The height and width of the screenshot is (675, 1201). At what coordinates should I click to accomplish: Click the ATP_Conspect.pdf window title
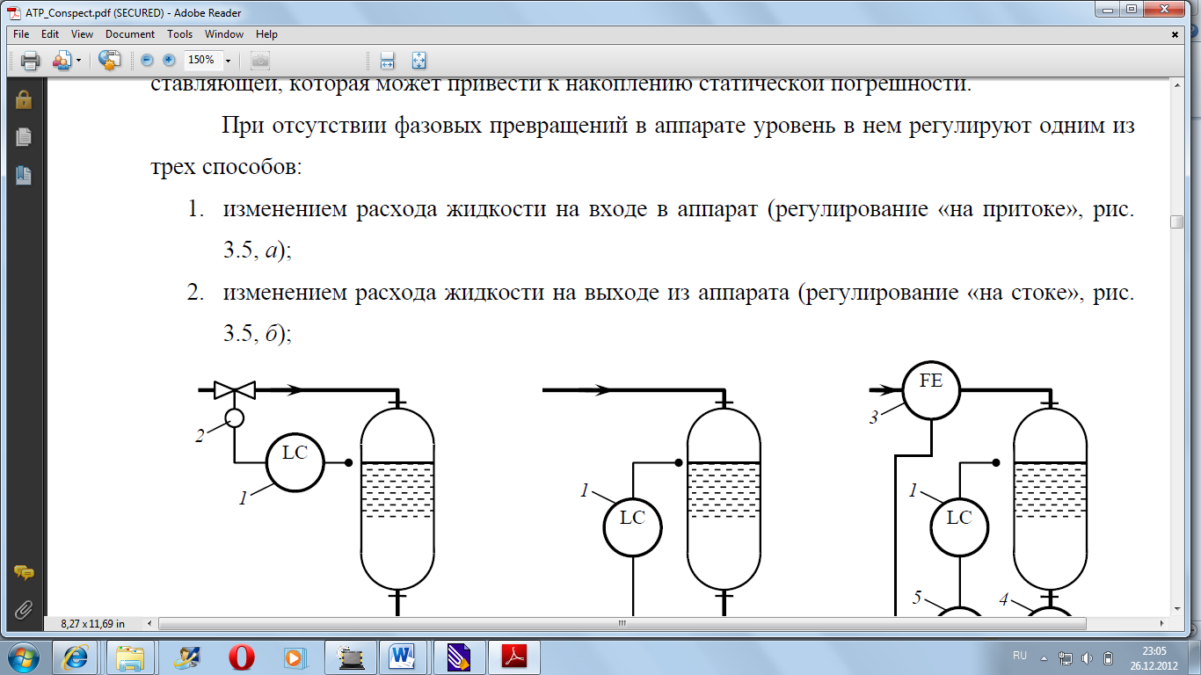pos(131,12)
